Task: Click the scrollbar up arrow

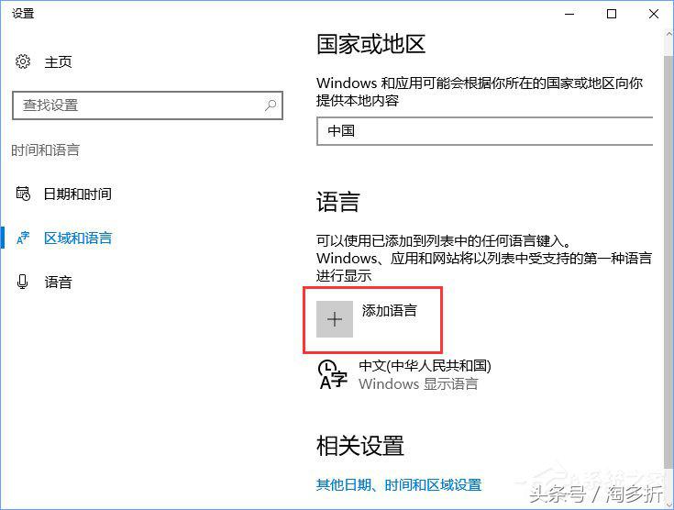Action: 668,34
